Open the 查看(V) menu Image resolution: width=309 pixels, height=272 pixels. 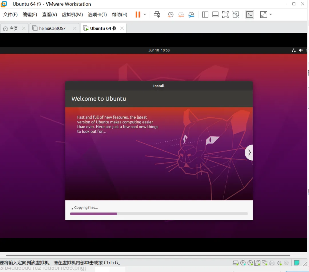click(49, 15)
